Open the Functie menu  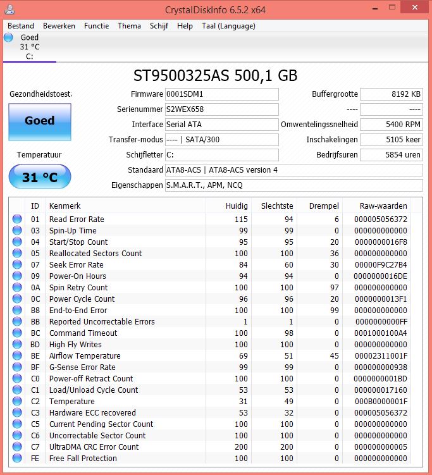tap(96, 26)
